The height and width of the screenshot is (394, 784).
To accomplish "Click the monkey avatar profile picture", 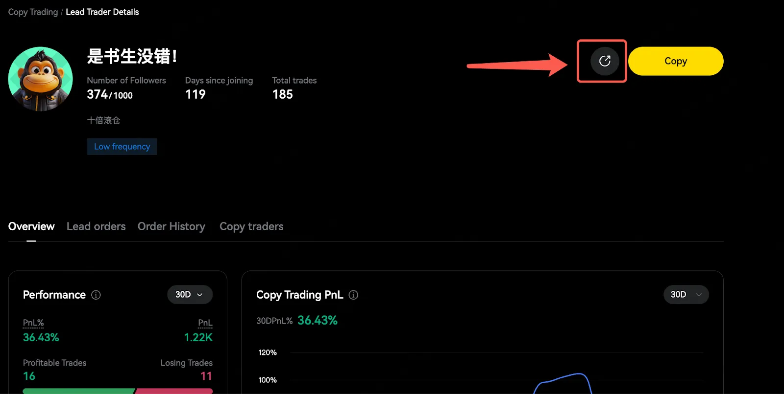I will [41, 79].
